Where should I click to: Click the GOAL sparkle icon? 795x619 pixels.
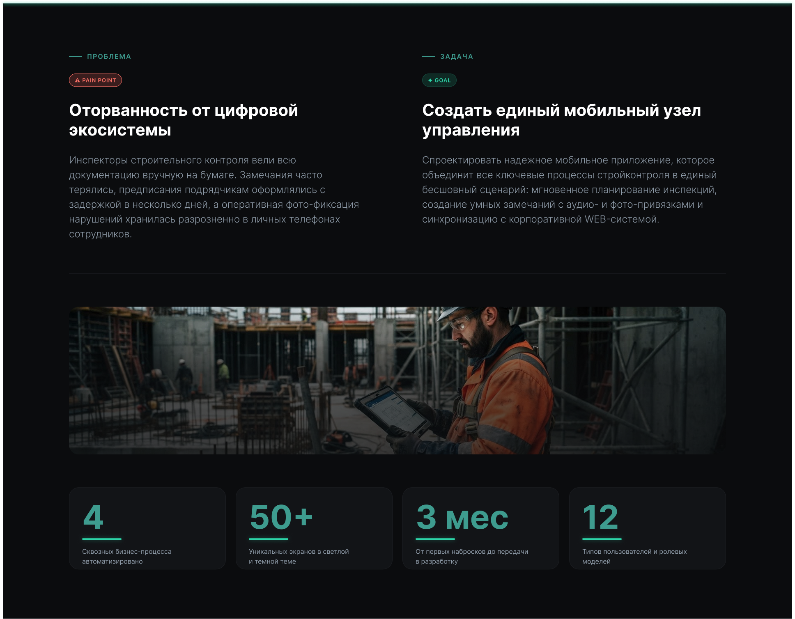[x=430, y=80]
